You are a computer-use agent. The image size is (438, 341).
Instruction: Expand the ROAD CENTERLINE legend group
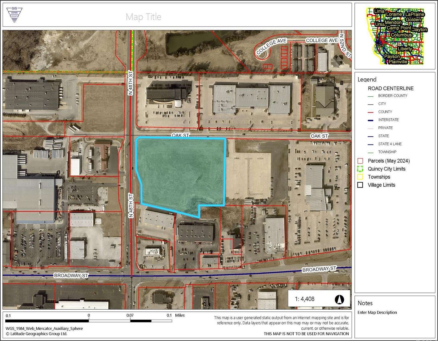[x=390, y=88]
